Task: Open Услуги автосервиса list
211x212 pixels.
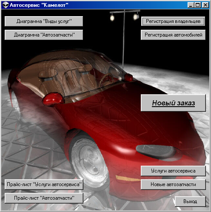Action: click(x=173, y=171)
